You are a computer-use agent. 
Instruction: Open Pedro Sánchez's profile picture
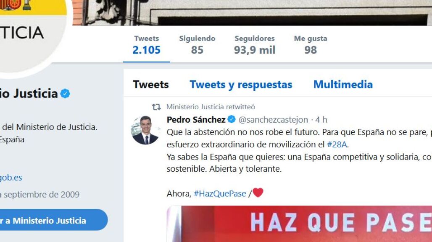[x=145, y=130]
